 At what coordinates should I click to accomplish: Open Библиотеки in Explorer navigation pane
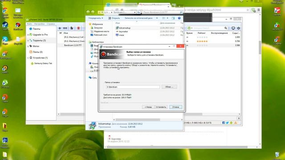[x=98, y=42]
